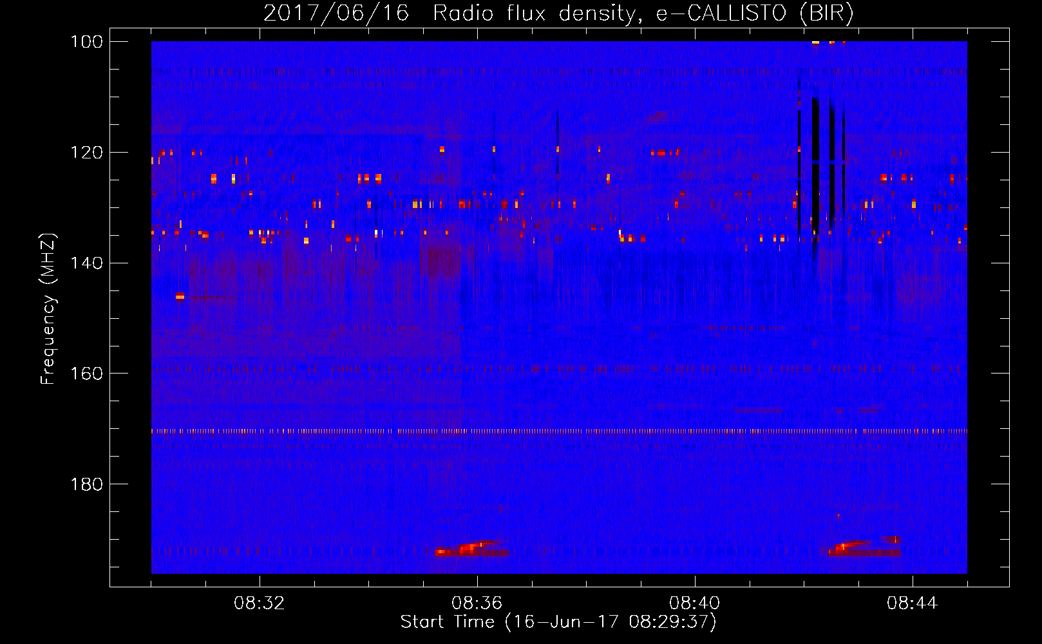Click the 'Frequency (MHZ)' axis label
1042x644 pixels.
48,309
